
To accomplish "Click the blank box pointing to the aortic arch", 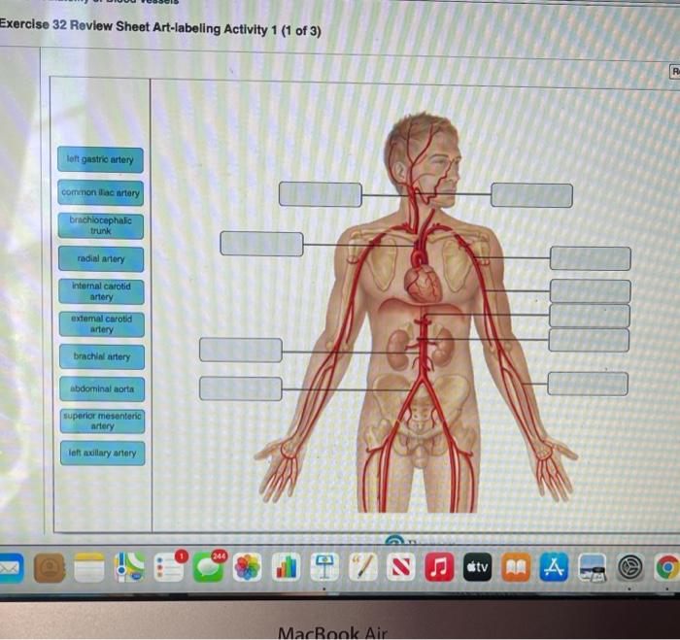I will 261,244.
